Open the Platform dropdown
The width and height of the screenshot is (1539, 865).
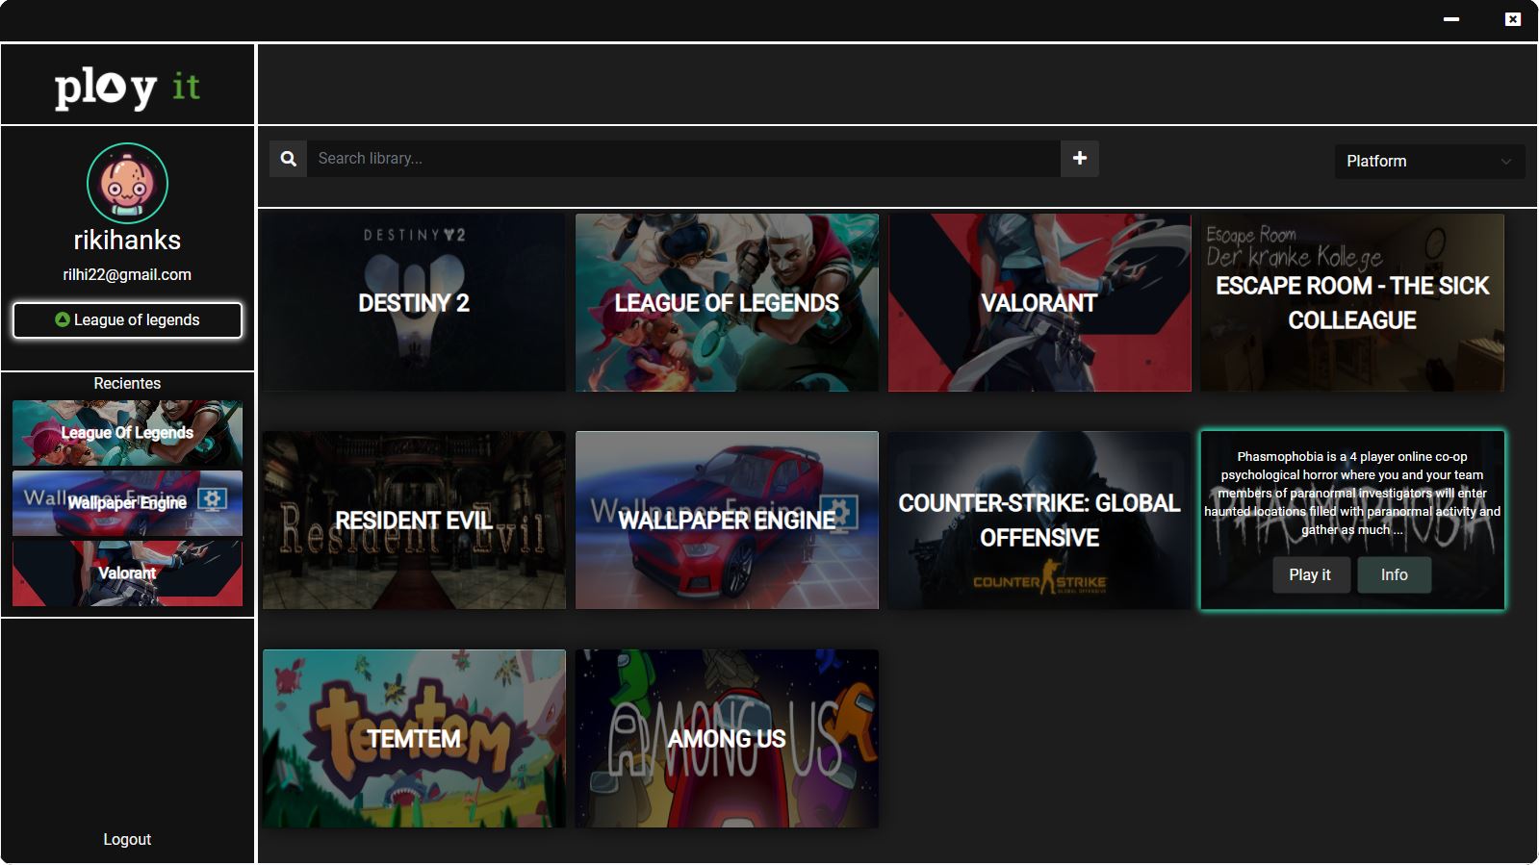tap(1428, 162)
